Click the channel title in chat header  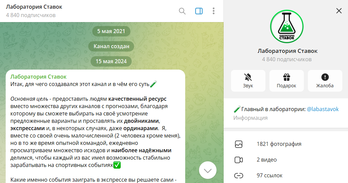click(x=34, y=7)
